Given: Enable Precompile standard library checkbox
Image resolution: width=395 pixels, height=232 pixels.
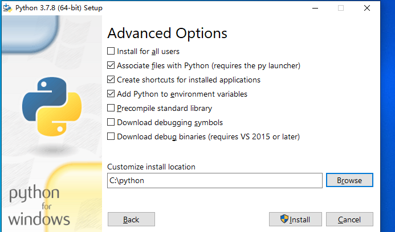Looking at the screenshot, I should [x=111, y=108].
